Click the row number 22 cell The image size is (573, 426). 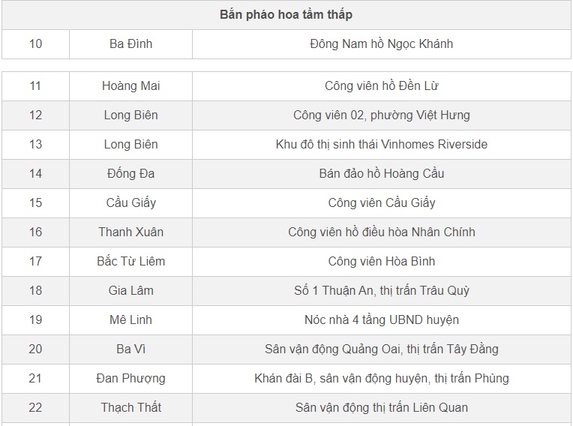click(35, 407)
